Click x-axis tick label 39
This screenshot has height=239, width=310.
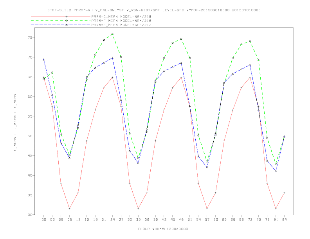155,219
